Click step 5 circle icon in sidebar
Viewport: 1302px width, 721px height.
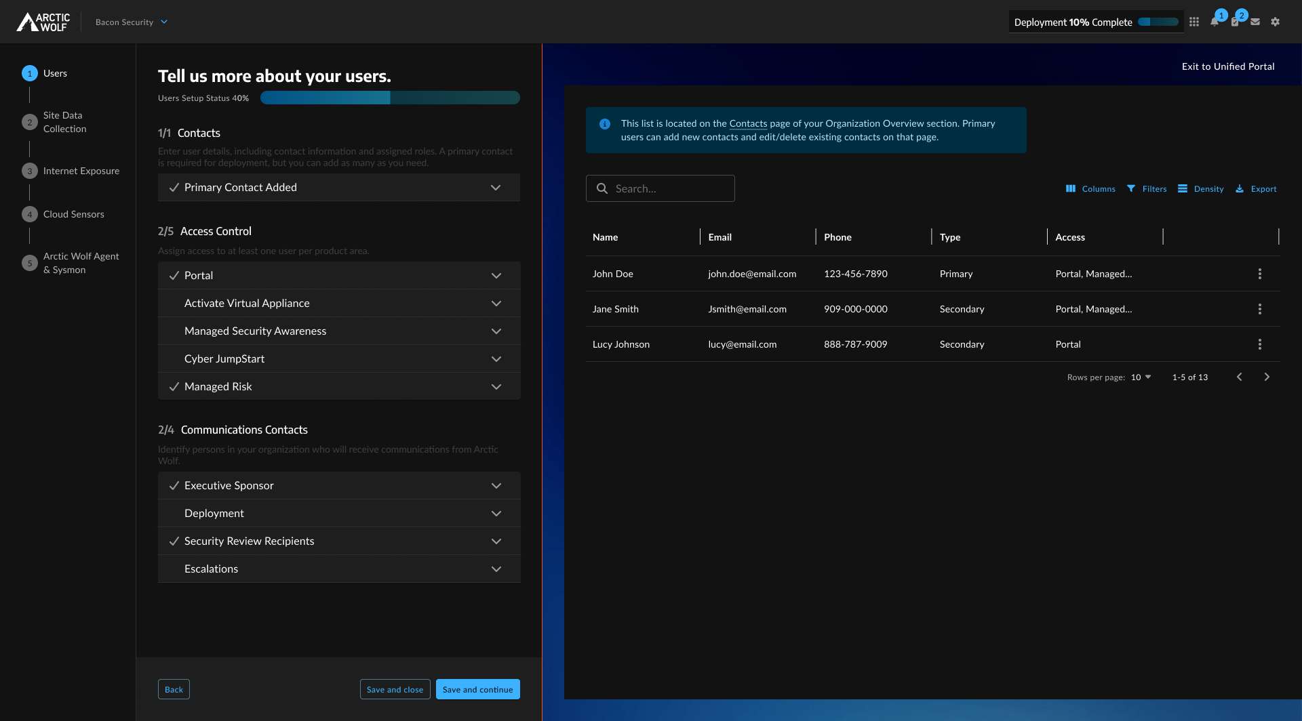click(30, 263)
